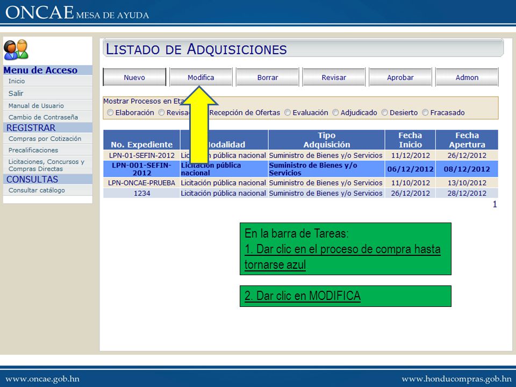The height and width of the screenshot is (387, 516).
Task: Click the Modifica button
Action: (200, 77)
